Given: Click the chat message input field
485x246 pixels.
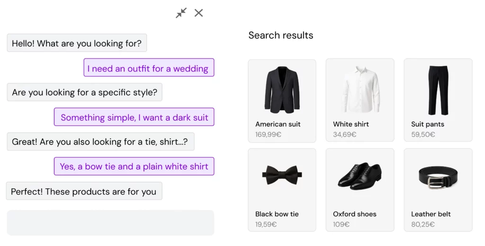Looking at the screenshot, I should pos(110,222).
